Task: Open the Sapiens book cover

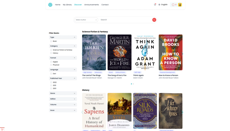Action: (94, 111)
